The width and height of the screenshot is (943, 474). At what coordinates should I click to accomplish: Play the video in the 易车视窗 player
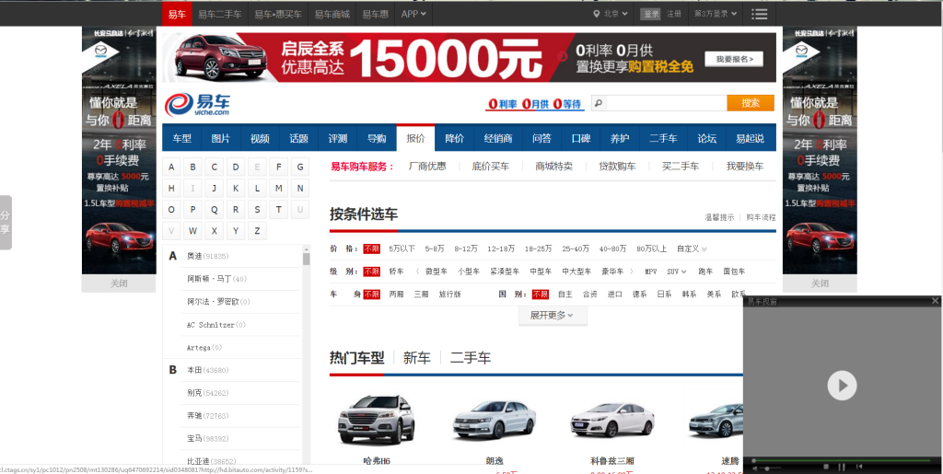[842, 385]
